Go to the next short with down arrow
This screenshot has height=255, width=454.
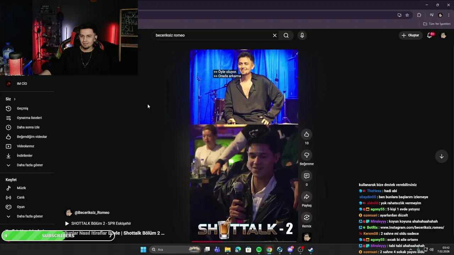(x=442, y=156)
